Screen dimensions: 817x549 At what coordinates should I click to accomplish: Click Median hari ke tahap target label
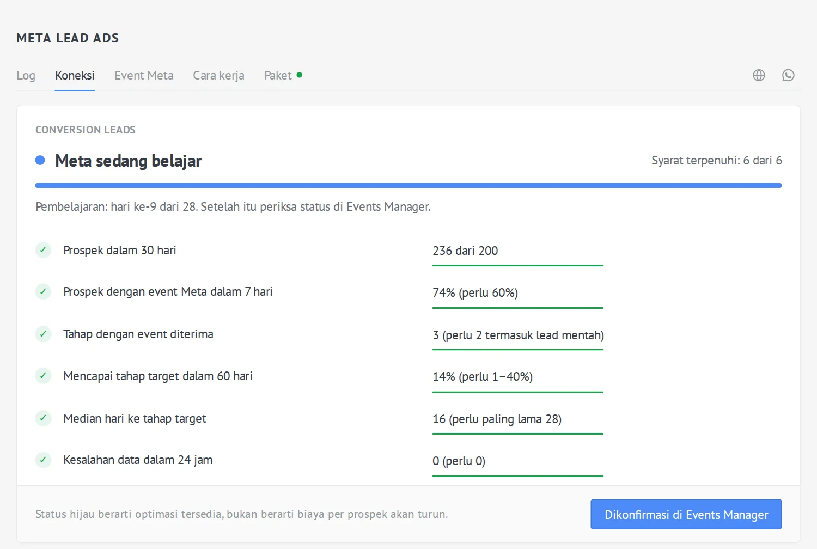135,419
